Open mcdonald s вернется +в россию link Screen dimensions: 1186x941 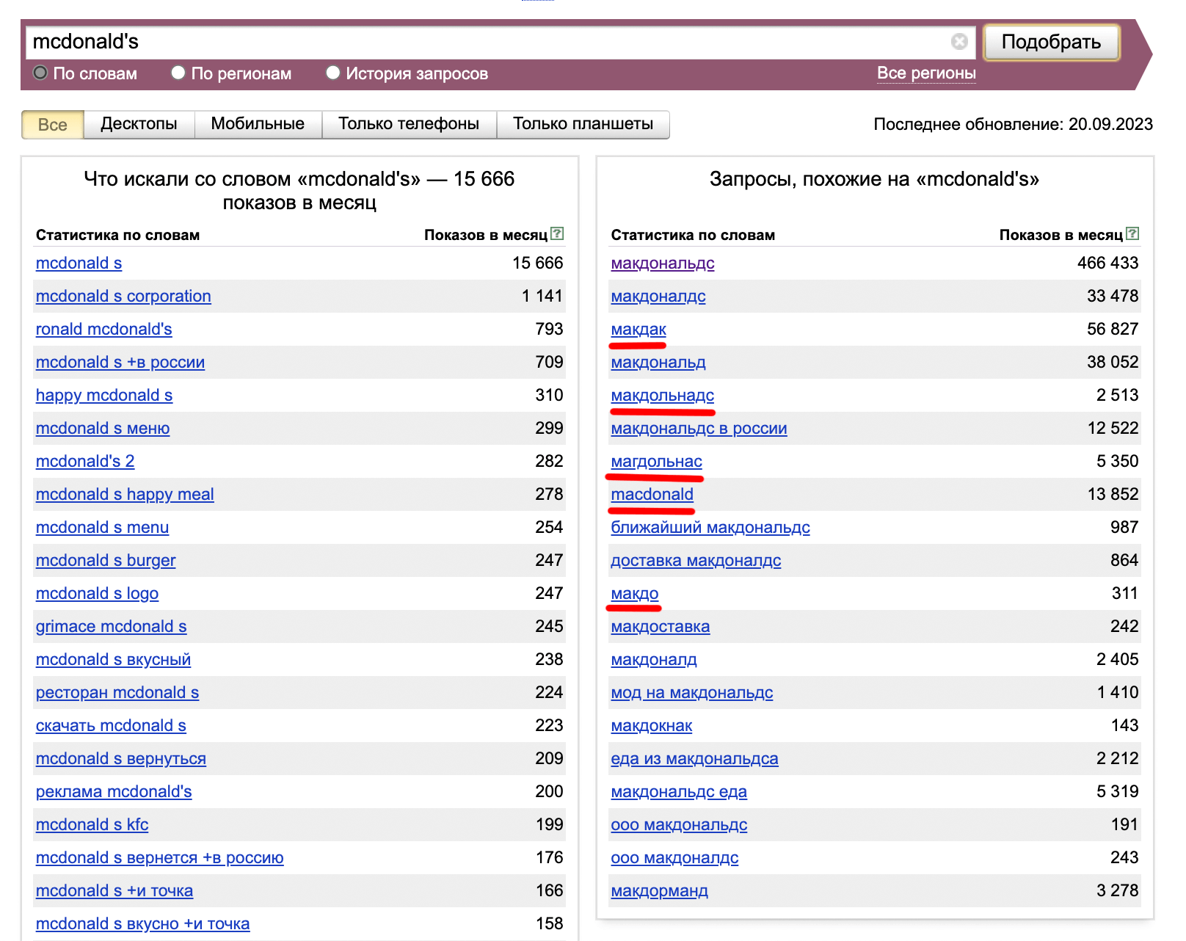159,857
